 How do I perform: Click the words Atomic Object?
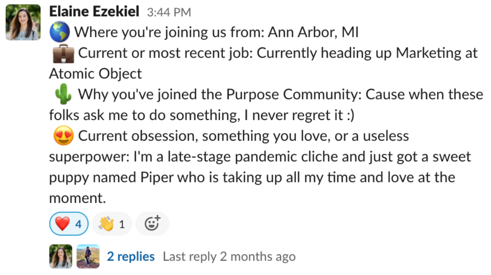[x=95, y=74]
